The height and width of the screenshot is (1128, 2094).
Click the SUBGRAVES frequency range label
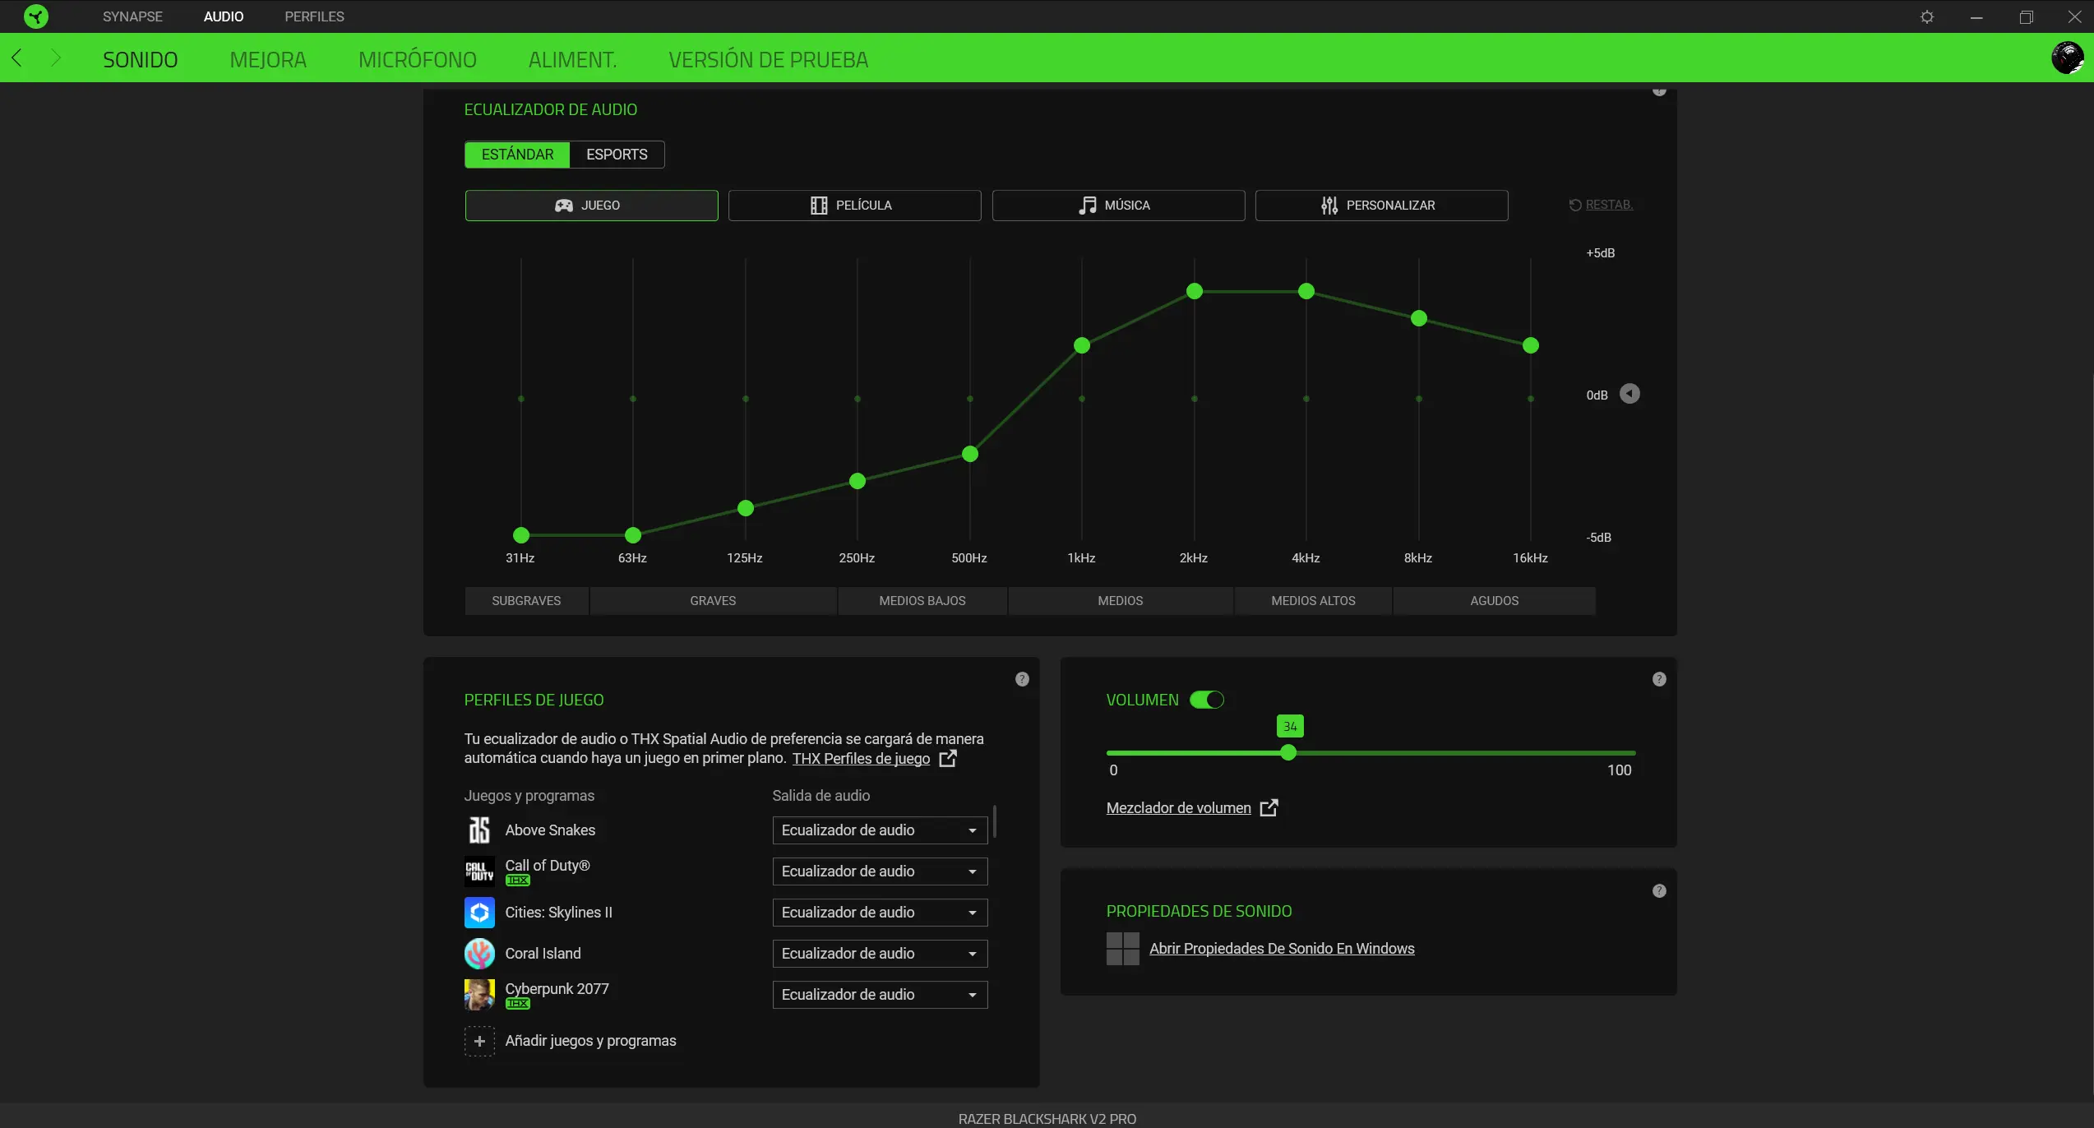(526, 601)
